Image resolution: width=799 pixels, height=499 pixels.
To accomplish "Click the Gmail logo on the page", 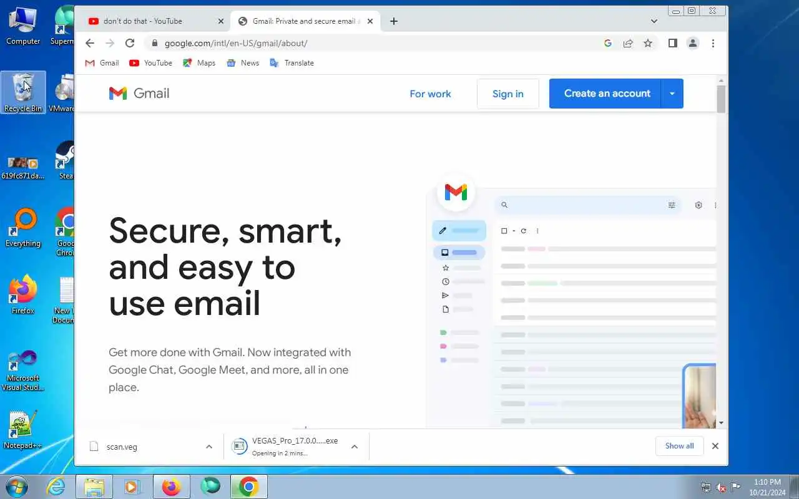I will pos(139,94).
